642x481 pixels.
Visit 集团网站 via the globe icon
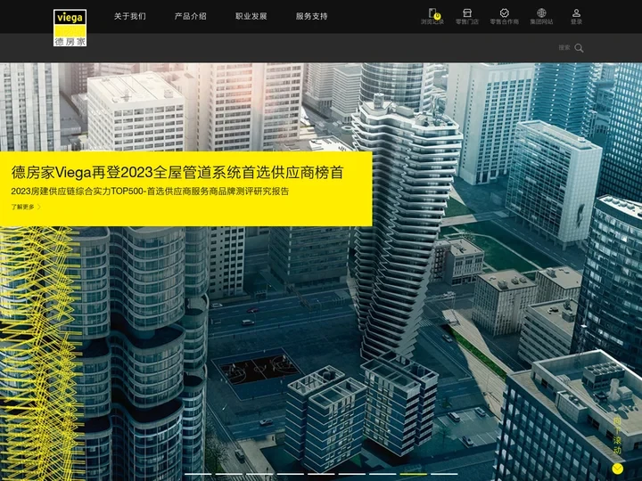click(541, 16)
